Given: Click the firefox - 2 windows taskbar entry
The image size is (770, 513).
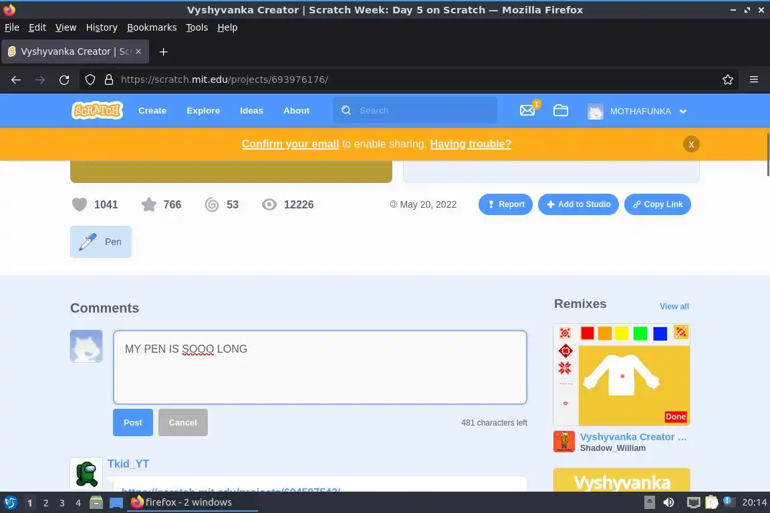Looking at the screenshot, I should coord(192,502).
